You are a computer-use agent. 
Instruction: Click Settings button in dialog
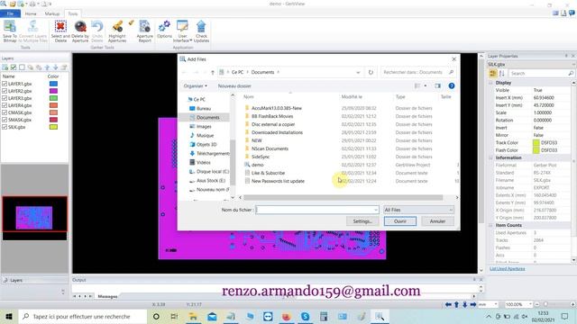coord(362,221)
